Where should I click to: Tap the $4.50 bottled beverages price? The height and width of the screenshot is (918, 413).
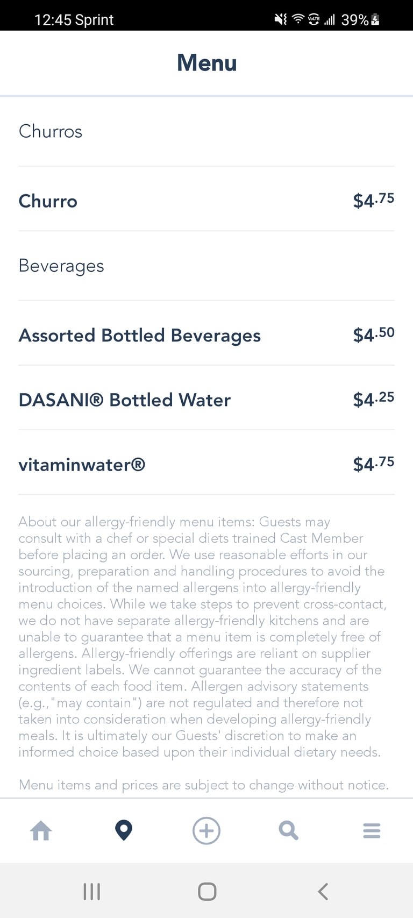point(373,335)
